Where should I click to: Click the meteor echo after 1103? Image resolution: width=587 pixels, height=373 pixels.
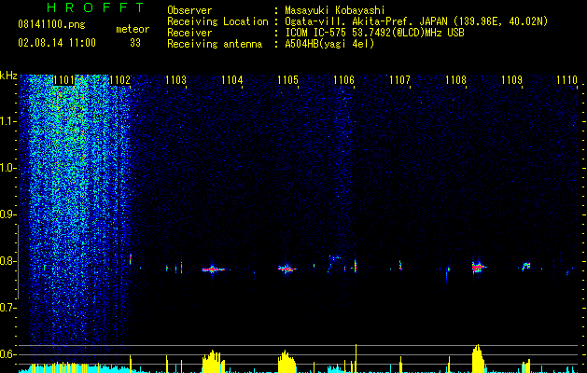tap(213, 269)
